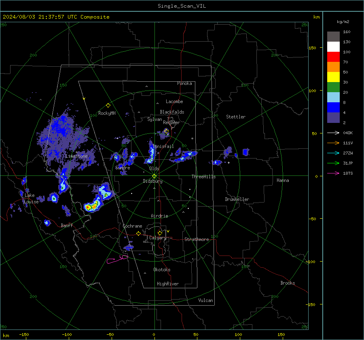Select the purple 2-4 color scale band
Image resolution: width=364 pixels, height=340 pixels.
pyautogui.click(x=333, y=118)
